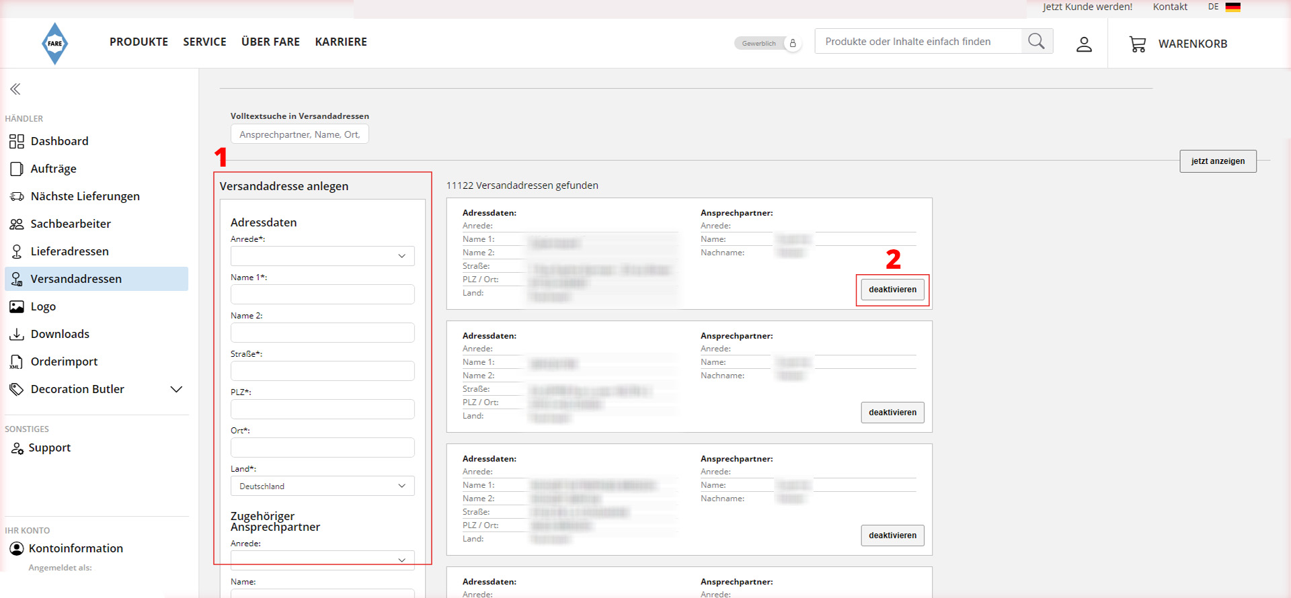Open the PRODUKTE menu
Image resolution: width=1291 pixels, height=598 pixels.
click(x=139, y=42)
